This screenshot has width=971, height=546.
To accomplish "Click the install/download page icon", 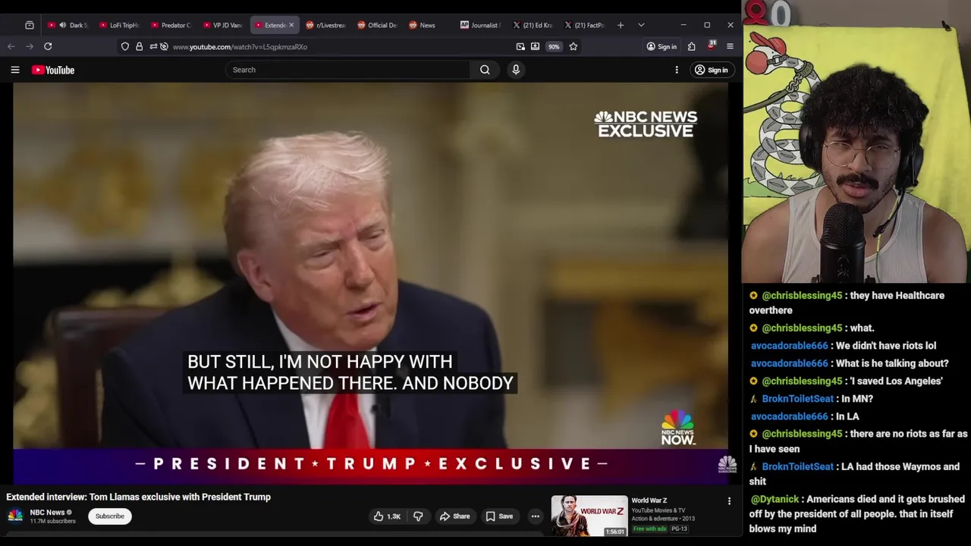I will (x=535, y=46).
